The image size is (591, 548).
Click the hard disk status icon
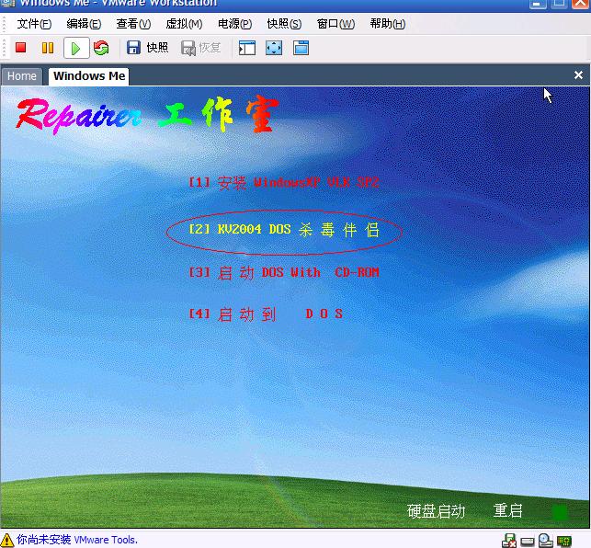[x=528, y=540]
